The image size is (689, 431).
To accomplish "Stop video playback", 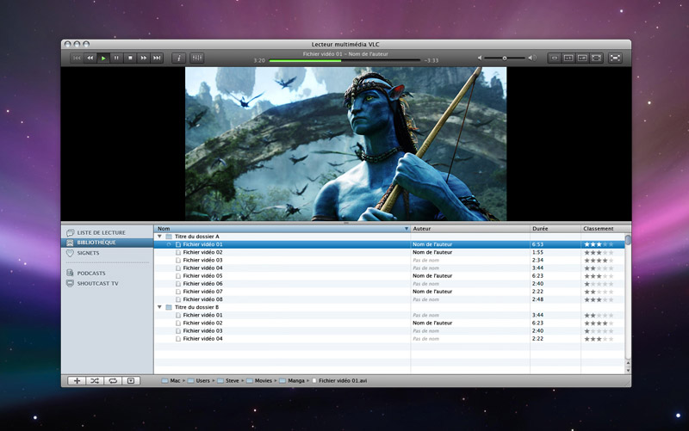I will click(130, 58).
